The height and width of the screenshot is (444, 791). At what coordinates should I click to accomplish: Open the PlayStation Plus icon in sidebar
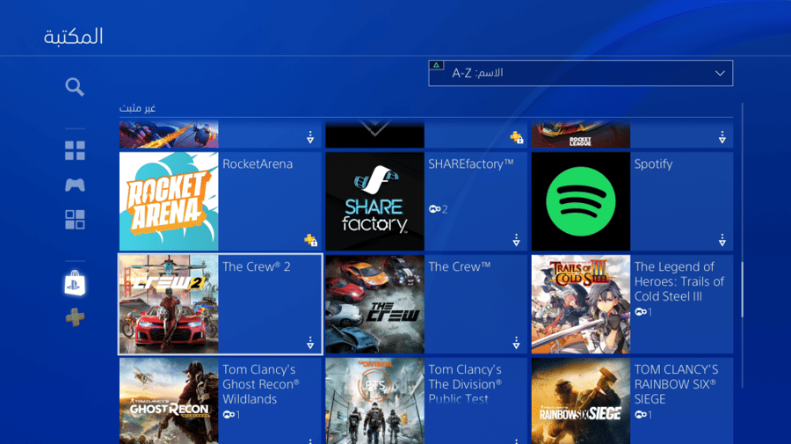pos(75,317)
